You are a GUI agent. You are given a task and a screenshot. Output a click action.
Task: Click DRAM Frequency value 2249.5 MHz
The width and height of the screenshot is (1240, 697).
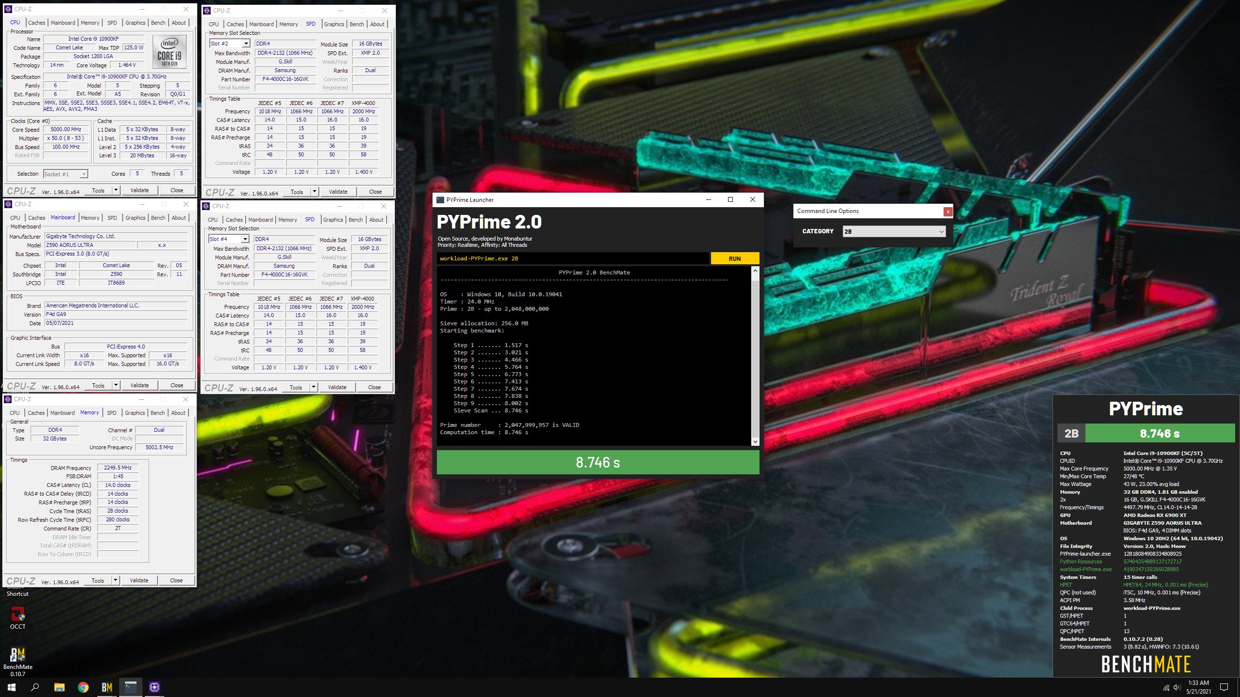tap(118, 468)
